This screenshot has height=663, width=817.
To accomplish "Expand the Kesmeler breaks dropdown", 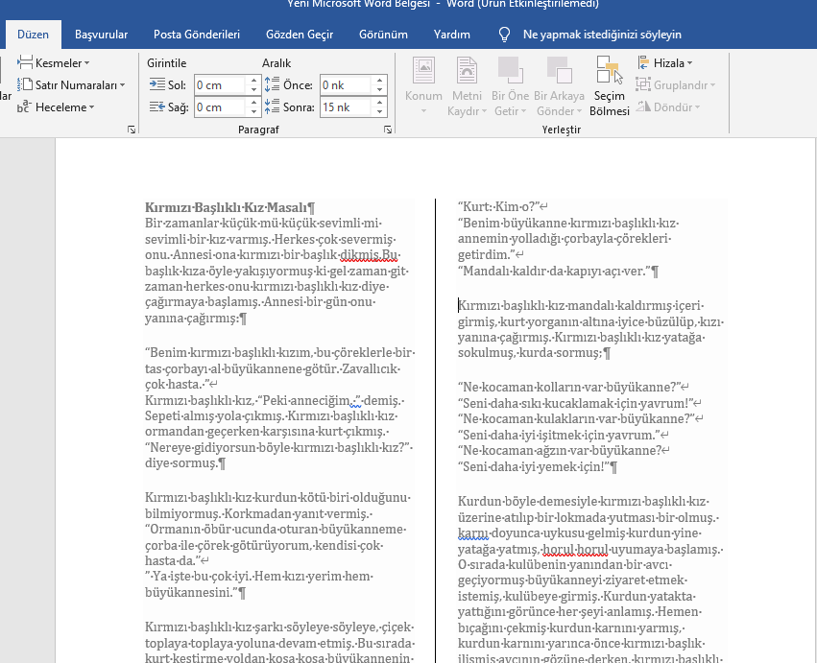I will click(x=67, y=62).
